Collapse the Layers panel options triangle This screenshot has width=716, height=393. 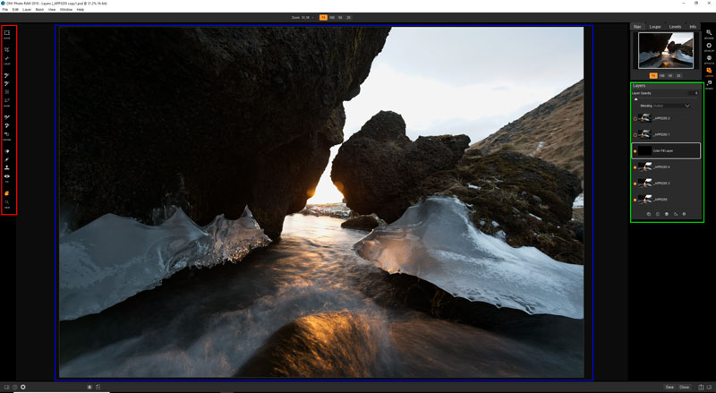(636, 99)
